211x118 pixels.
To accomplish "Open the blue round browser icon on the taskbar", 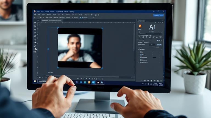I will pos(81,82).
